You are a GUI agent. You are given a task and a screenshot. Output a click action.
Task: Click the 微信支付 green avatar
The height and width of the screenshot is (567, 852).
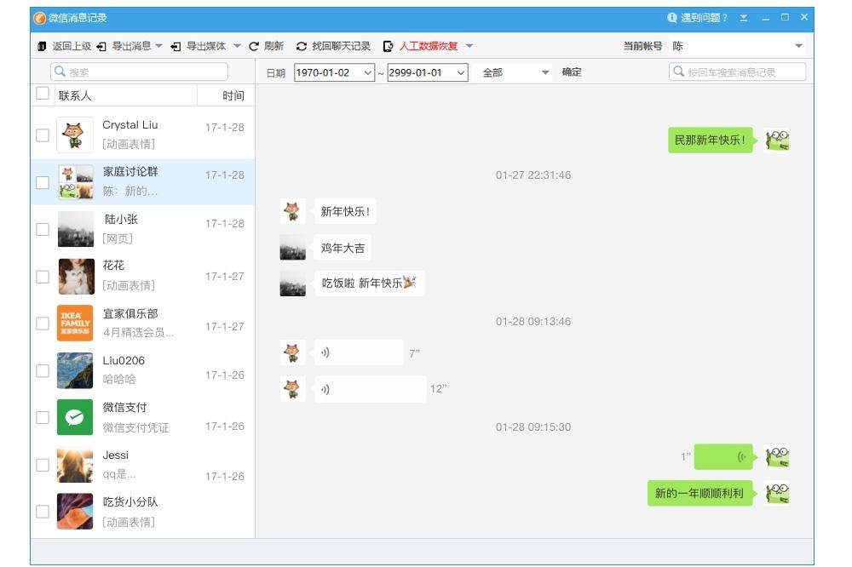coord(75,417)
